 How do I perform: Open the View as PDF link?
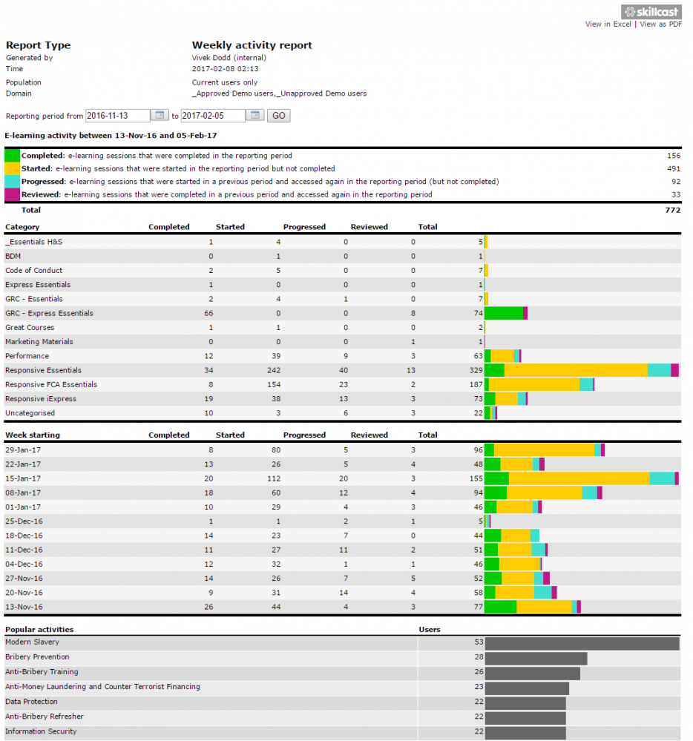click(661, 24)
